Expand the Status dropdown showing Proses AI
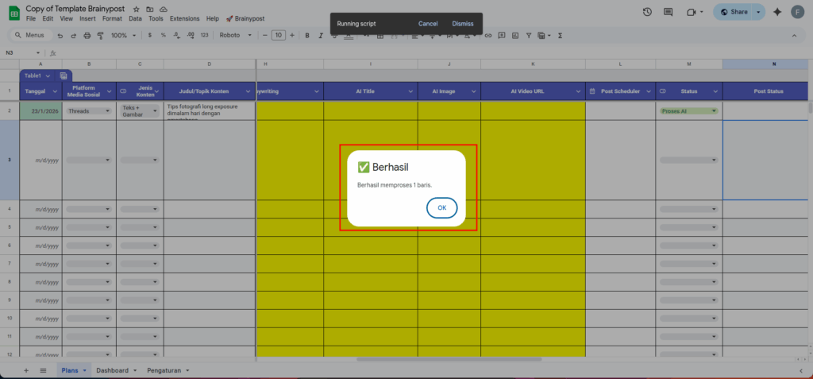This screenshot has height=379, width=813. tap(714, 111)
